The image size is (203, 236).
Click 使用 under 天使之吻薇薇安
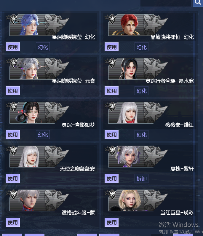[x=13, y=178]
